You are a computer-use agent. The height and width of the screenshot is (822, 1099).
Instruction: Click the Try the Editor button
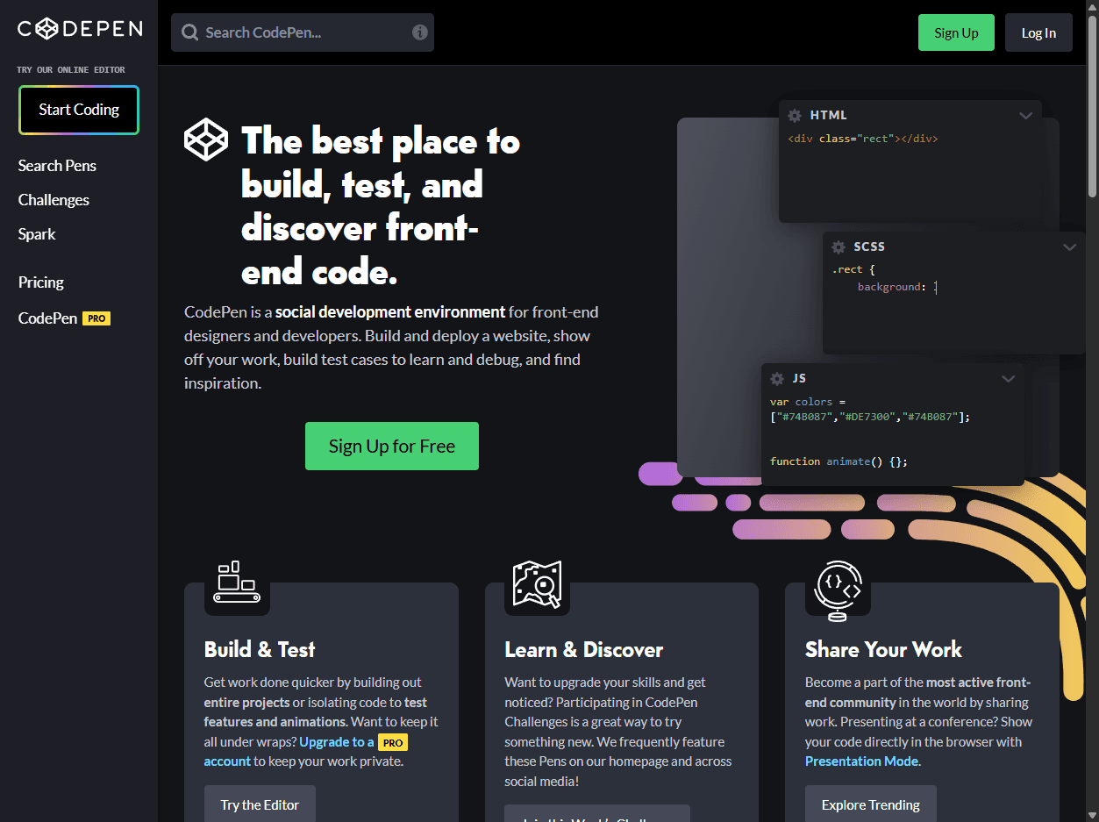(x=260, y=804)
